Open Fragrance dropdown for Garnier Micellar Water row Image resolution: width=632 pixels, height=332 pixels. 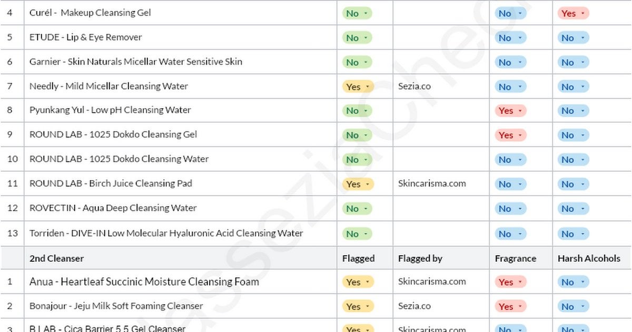pos(510,62)
